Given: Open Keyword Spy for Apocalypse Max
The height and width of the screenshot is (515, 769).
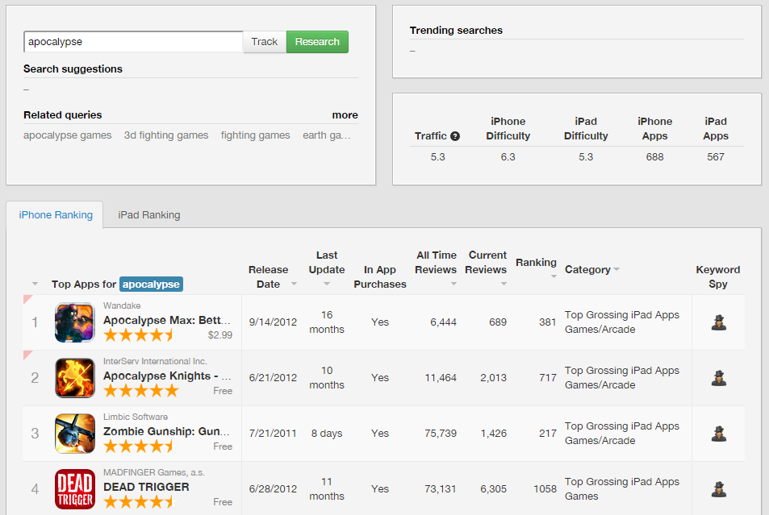Looking at the screenshot, I should tap(718, 322).
